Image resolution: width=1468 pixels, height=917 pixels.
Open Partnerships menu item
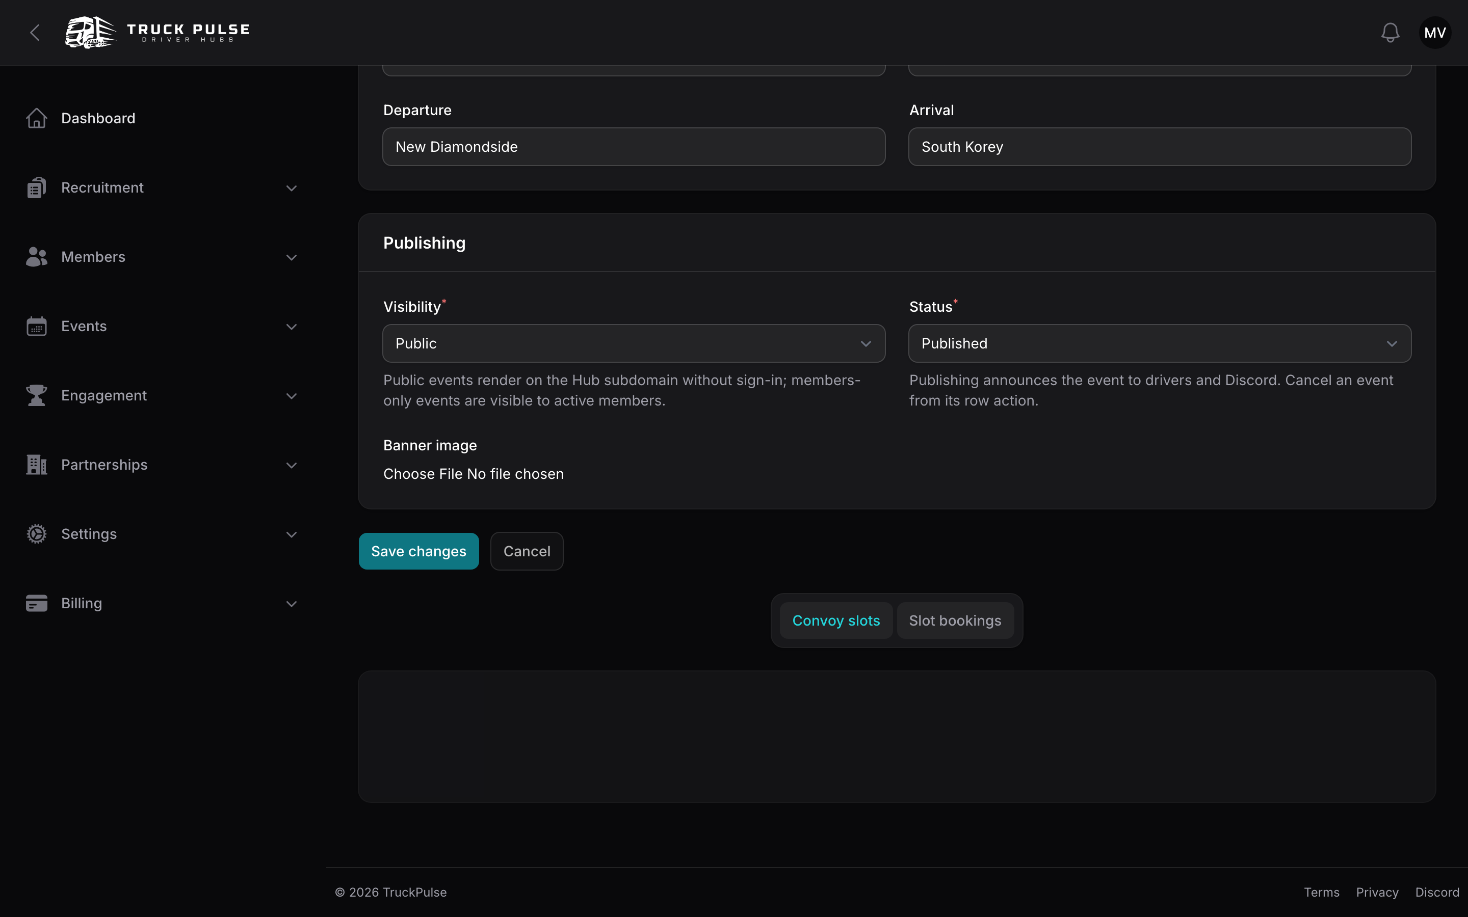(104, 465)
